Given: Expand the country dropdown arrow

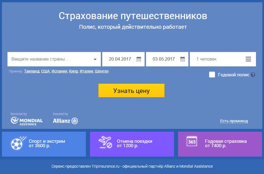Looking at the screenshot, I should click(x=95, y=59).
